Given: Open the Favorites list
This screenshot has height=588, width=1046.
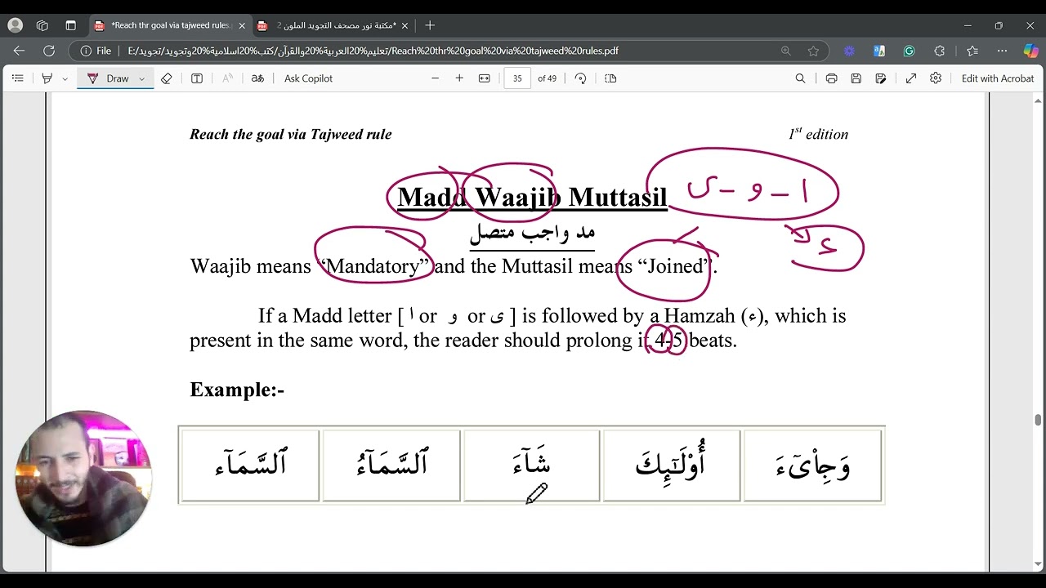Looking at the screenshot, I should click(x=972, y=51).
